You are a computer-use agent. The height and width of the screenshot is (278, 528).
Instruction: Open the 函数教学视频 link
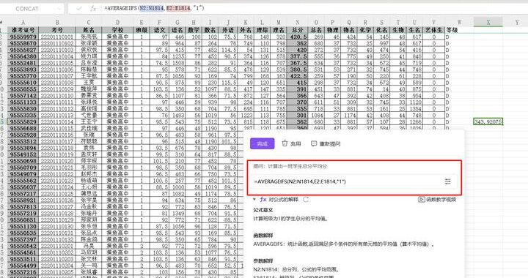(x=437, y=200)
